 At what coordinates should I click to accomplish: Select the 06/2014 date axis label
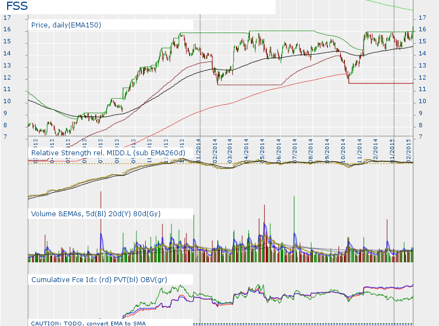click(x=278, y=151)
